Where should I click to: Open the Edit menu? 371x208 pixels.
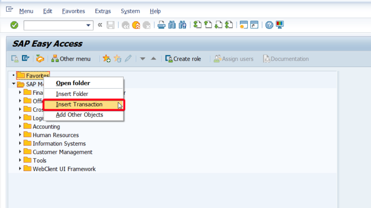point(47,11)
